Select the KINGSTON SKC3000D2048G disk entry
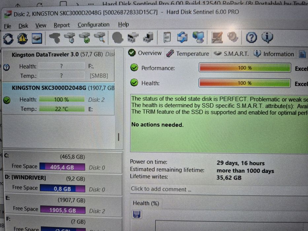This screenshot has width=308, height=231. click(x=58, y=98)
